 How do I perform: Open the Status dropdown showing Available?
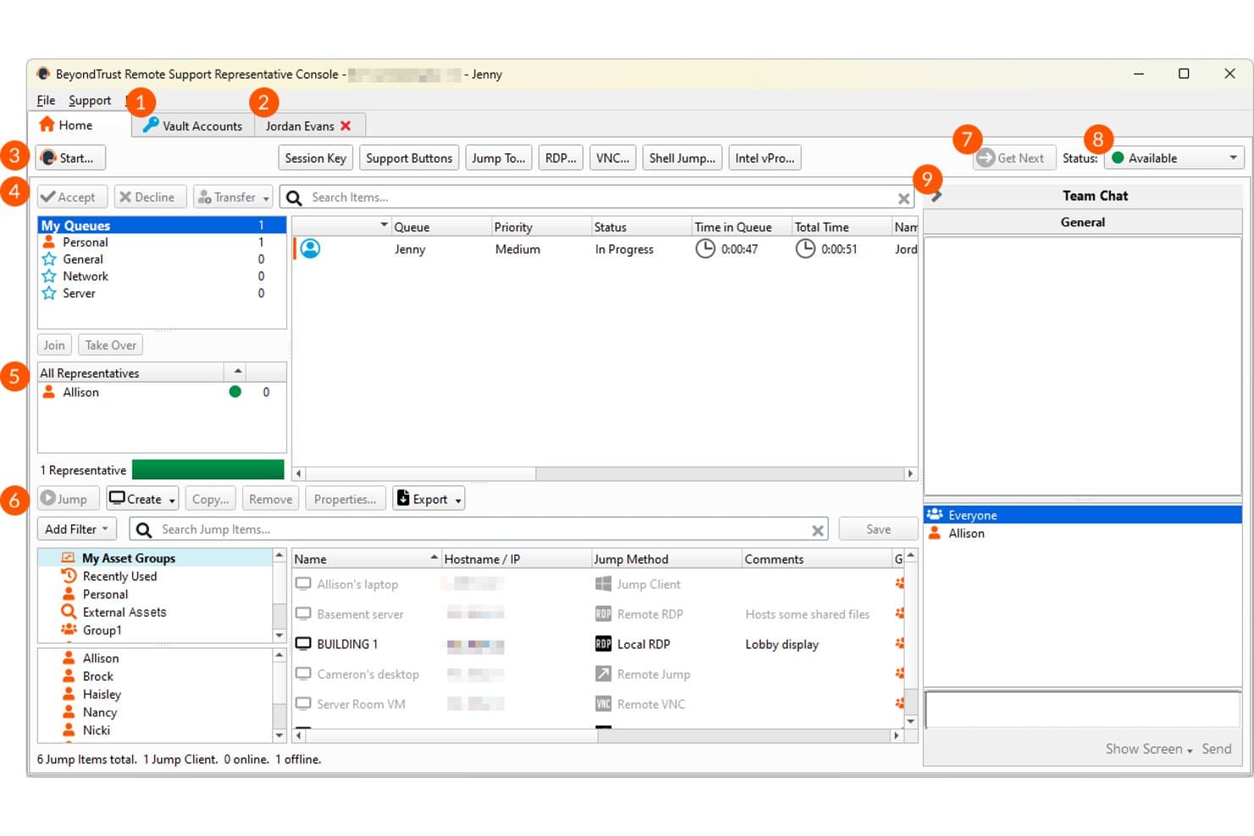[1174, 158]
